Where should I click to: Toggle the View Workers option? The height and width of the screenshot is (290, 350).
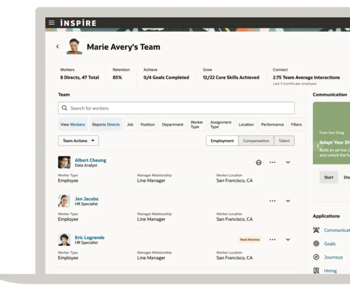point(72,124)
